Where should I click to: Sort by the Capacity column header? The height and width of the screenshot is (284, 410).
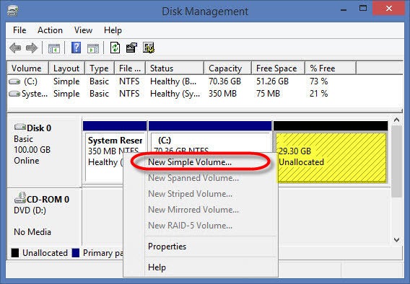point(228,68)
